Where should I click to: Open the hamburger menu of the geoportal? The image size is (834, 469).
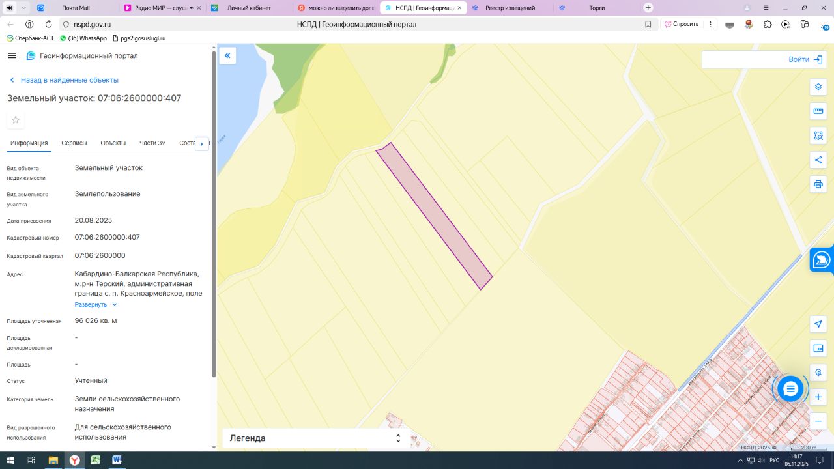click(x=12, y=56)
